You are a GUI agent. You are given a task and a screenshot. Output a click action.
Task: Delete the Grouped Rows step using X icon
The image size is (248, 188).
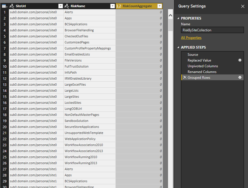coord(184,78)
